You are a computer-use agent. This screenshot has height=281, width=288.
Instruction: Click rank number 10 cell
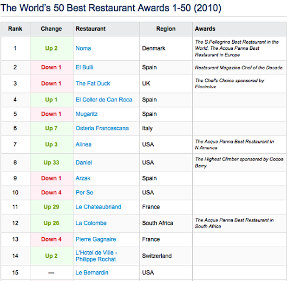coord(15,193)
